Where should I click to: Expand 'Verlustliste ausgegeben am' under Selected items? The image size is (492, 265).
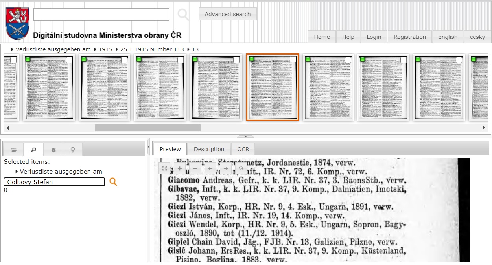[x=17, y=172]
